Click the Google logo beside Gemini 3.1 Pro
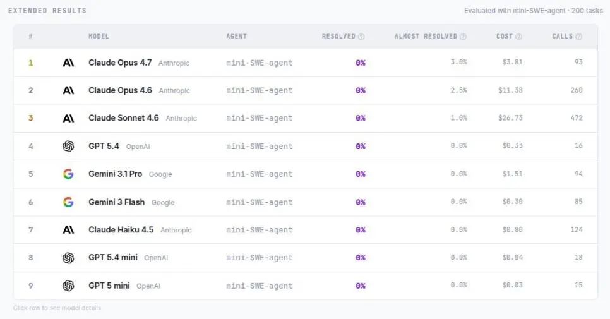Screen dimensions: 610x319 [x=68, y=174]
